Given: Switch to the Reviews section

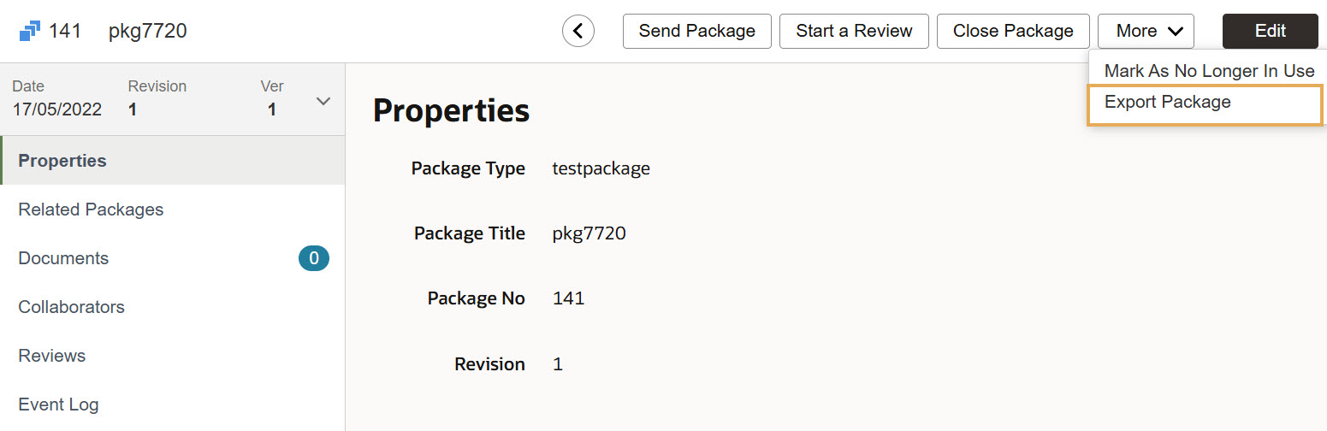Looking at the screenshot, I should point(52,356).
